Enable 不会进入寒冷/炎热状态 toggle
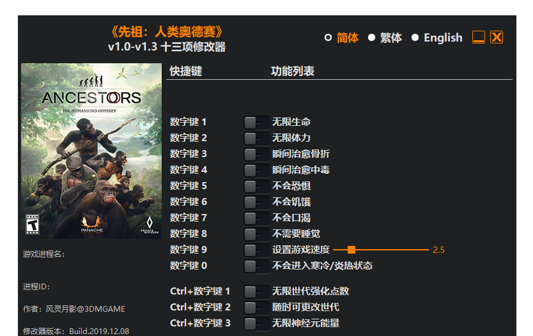This screenshot has width=533, height=336. point(256,266)
